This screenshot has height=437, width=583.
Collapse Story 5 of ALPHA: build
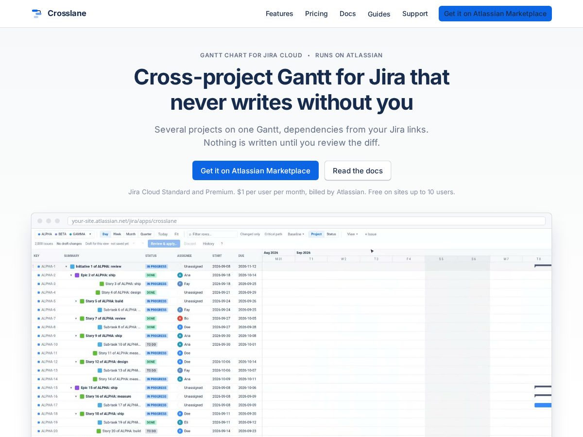(76, 301)
